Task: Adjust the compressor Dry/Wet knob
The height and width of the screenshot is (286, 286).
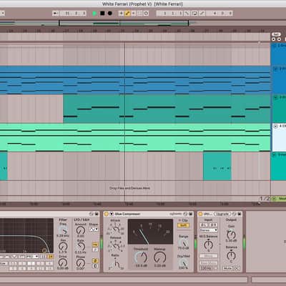Action: click(x=184, y=263)
